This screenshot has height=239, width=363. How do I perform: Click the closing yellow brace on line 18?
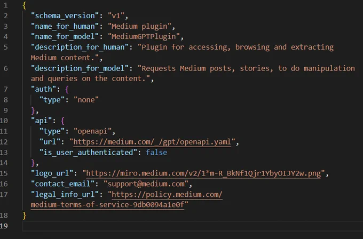[x=25, y=216]
